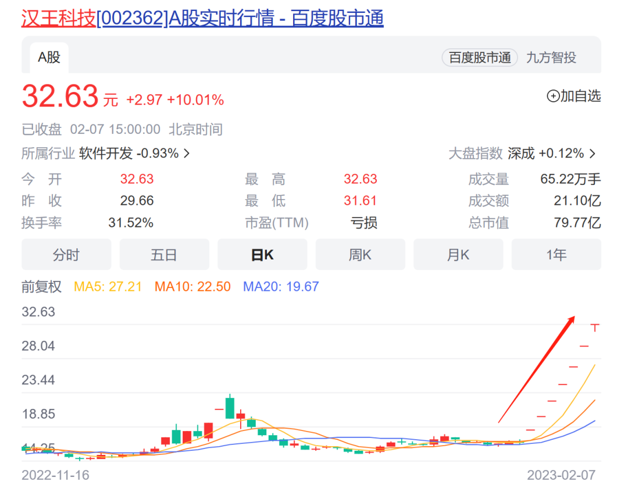Switch to 百度股市通 data source

pyautogui.click(x=480, y=58)
